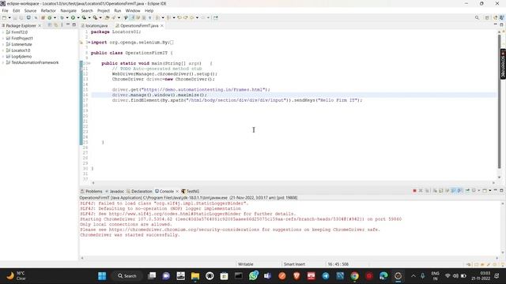Open the Navigate menu
The image size is (506, 284).
[69, 10]
